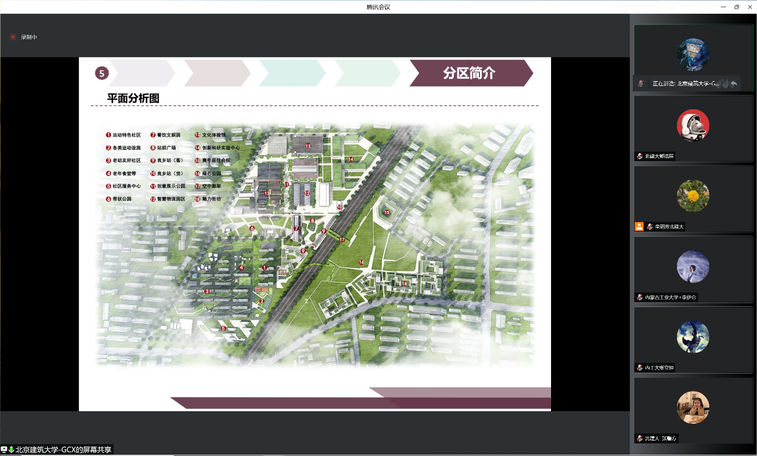Click the numbered 5 circle on the slide
The width and height of the screenshot is (757, 456).
tap(101, 73)
